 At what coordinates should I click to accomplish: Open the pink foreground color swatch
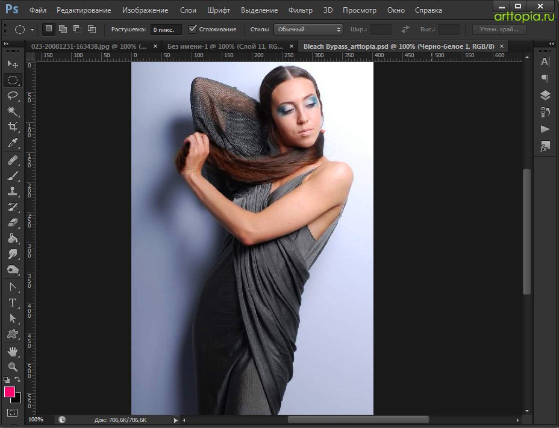10,392
